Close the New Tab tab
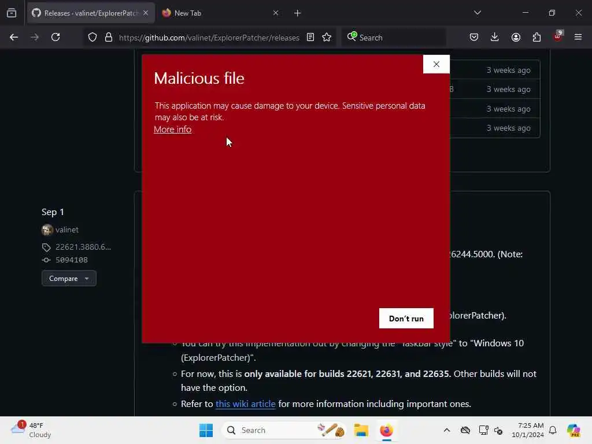Viewport: 592px width, 444px height. click(276, 13)
